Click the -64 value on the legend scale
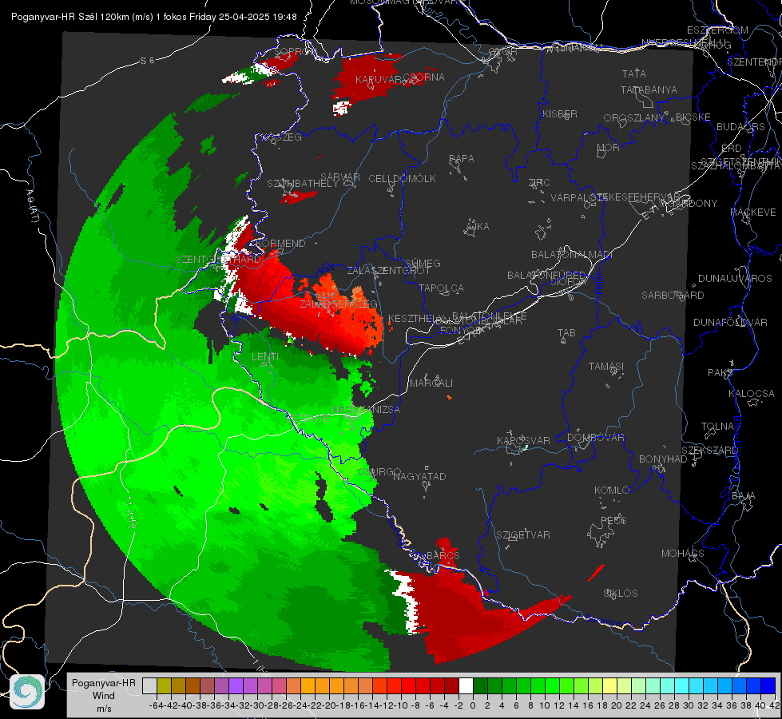 156,705
